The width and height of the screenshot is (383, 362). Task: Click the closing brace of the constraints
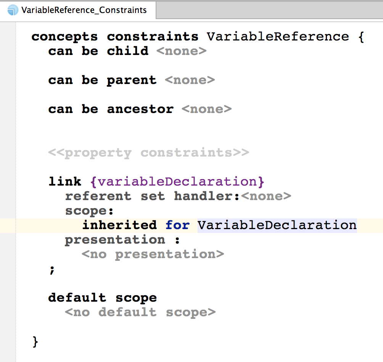click(35, 341)
